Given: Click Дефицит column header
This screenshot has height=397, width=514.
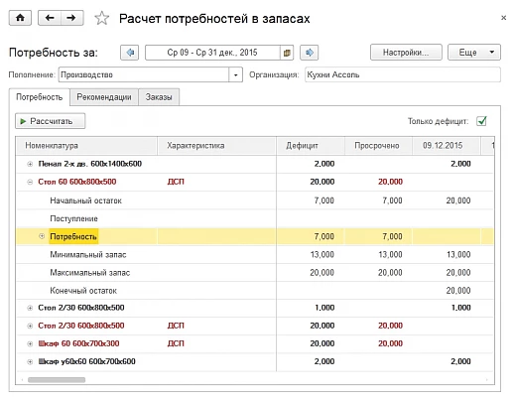Looking at the screenshot, I should click(x=311, y=146).
